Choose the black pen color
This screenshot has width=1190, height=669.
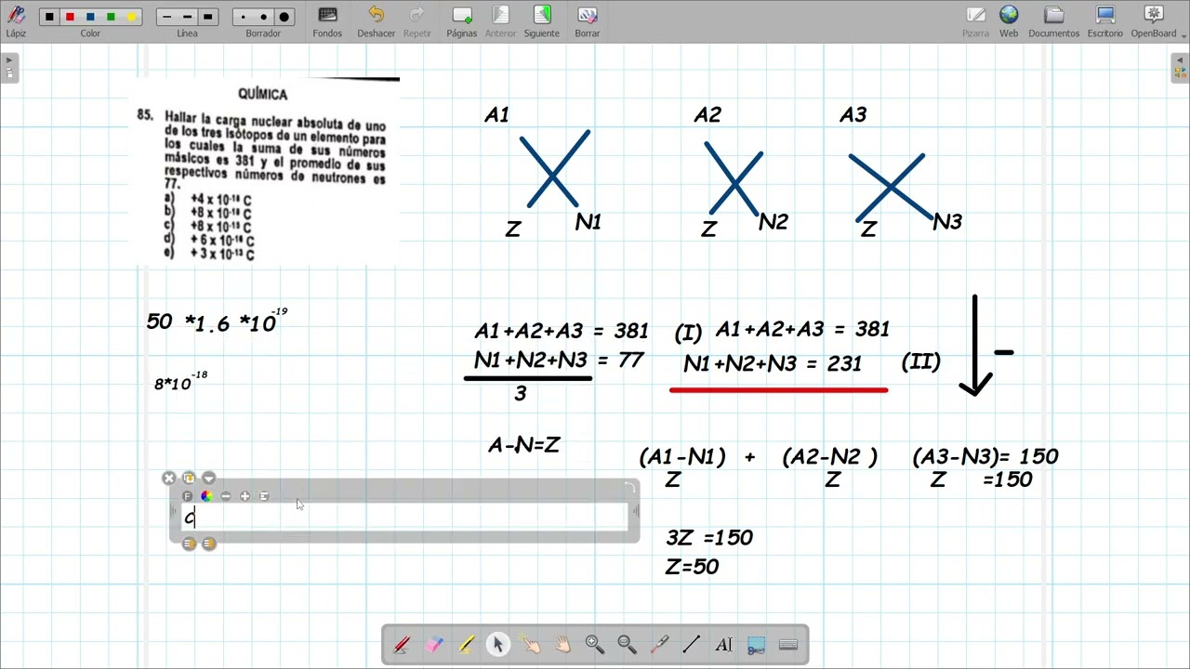[x=49, y=17]
